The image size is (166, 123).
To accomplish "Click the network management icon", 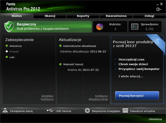I will click(x=5, y=111).
